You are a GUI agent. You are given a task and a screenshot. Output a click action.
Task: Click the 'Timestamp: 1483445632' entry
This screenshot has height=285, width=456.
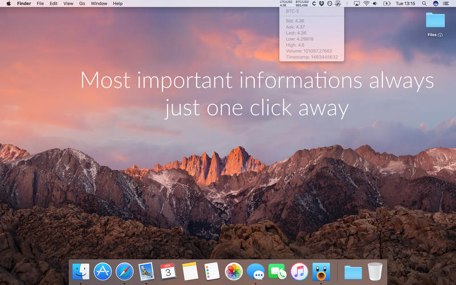click(x=311, y=57)
